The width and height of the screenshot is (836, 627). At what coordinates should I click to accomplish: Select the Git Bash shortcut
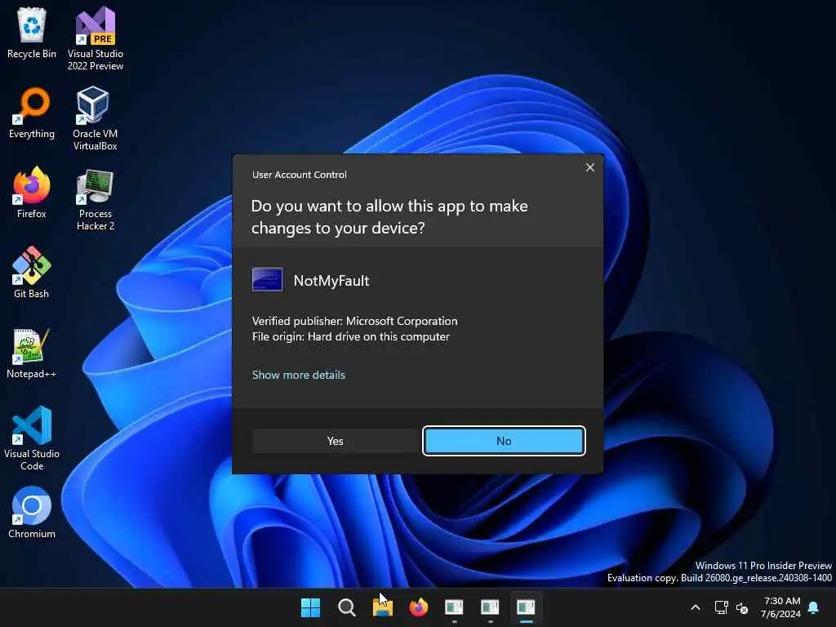click(x=32, y=273)
